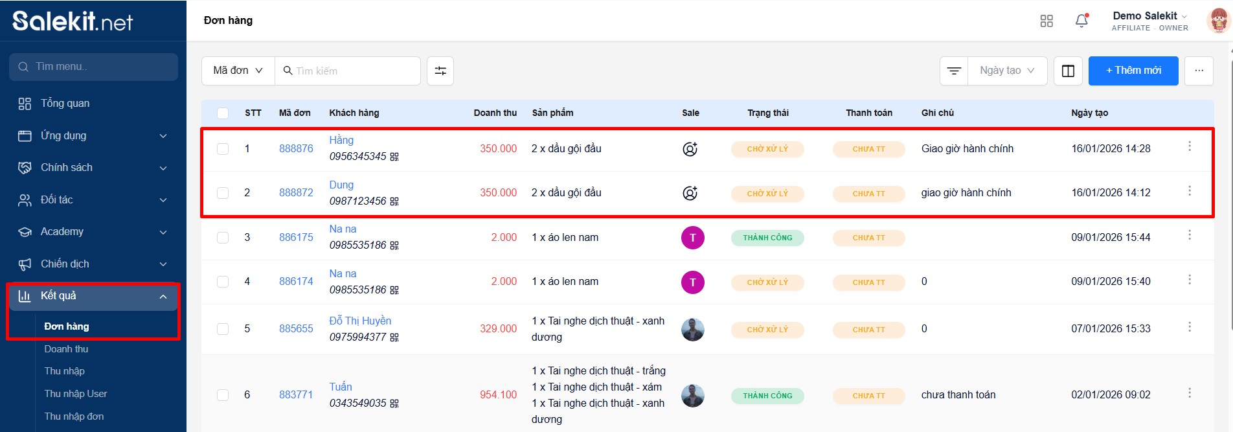The height and width of the screenshot is (432, 1233).
Task: Go to Doanh thu in sidebar
Action: (66, 349)
